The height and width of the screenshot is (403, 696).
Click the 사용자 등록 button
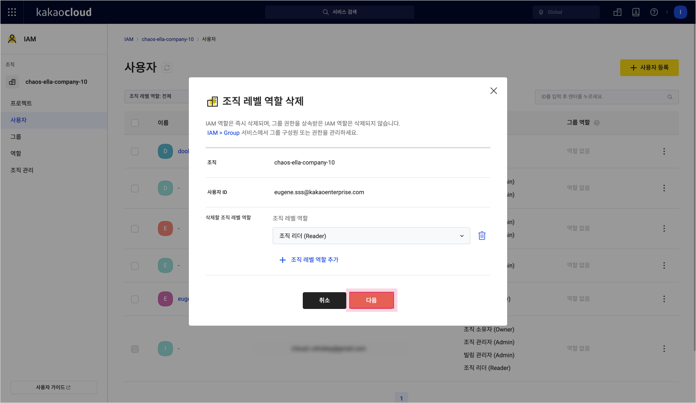tap(649, 68)
